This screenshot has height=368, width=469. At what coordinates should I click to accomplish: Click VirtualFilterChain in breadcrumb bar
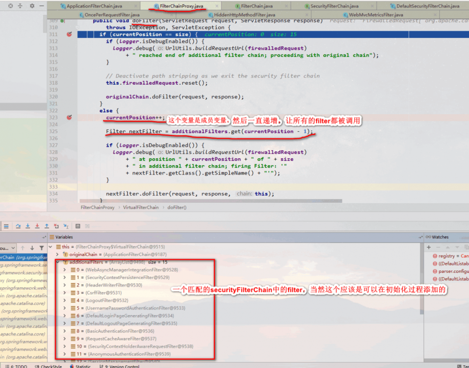141,207
